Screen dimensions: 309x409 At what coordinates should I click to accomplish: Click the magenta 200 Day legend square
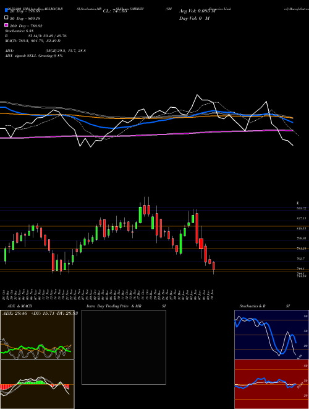click(6, 25)
